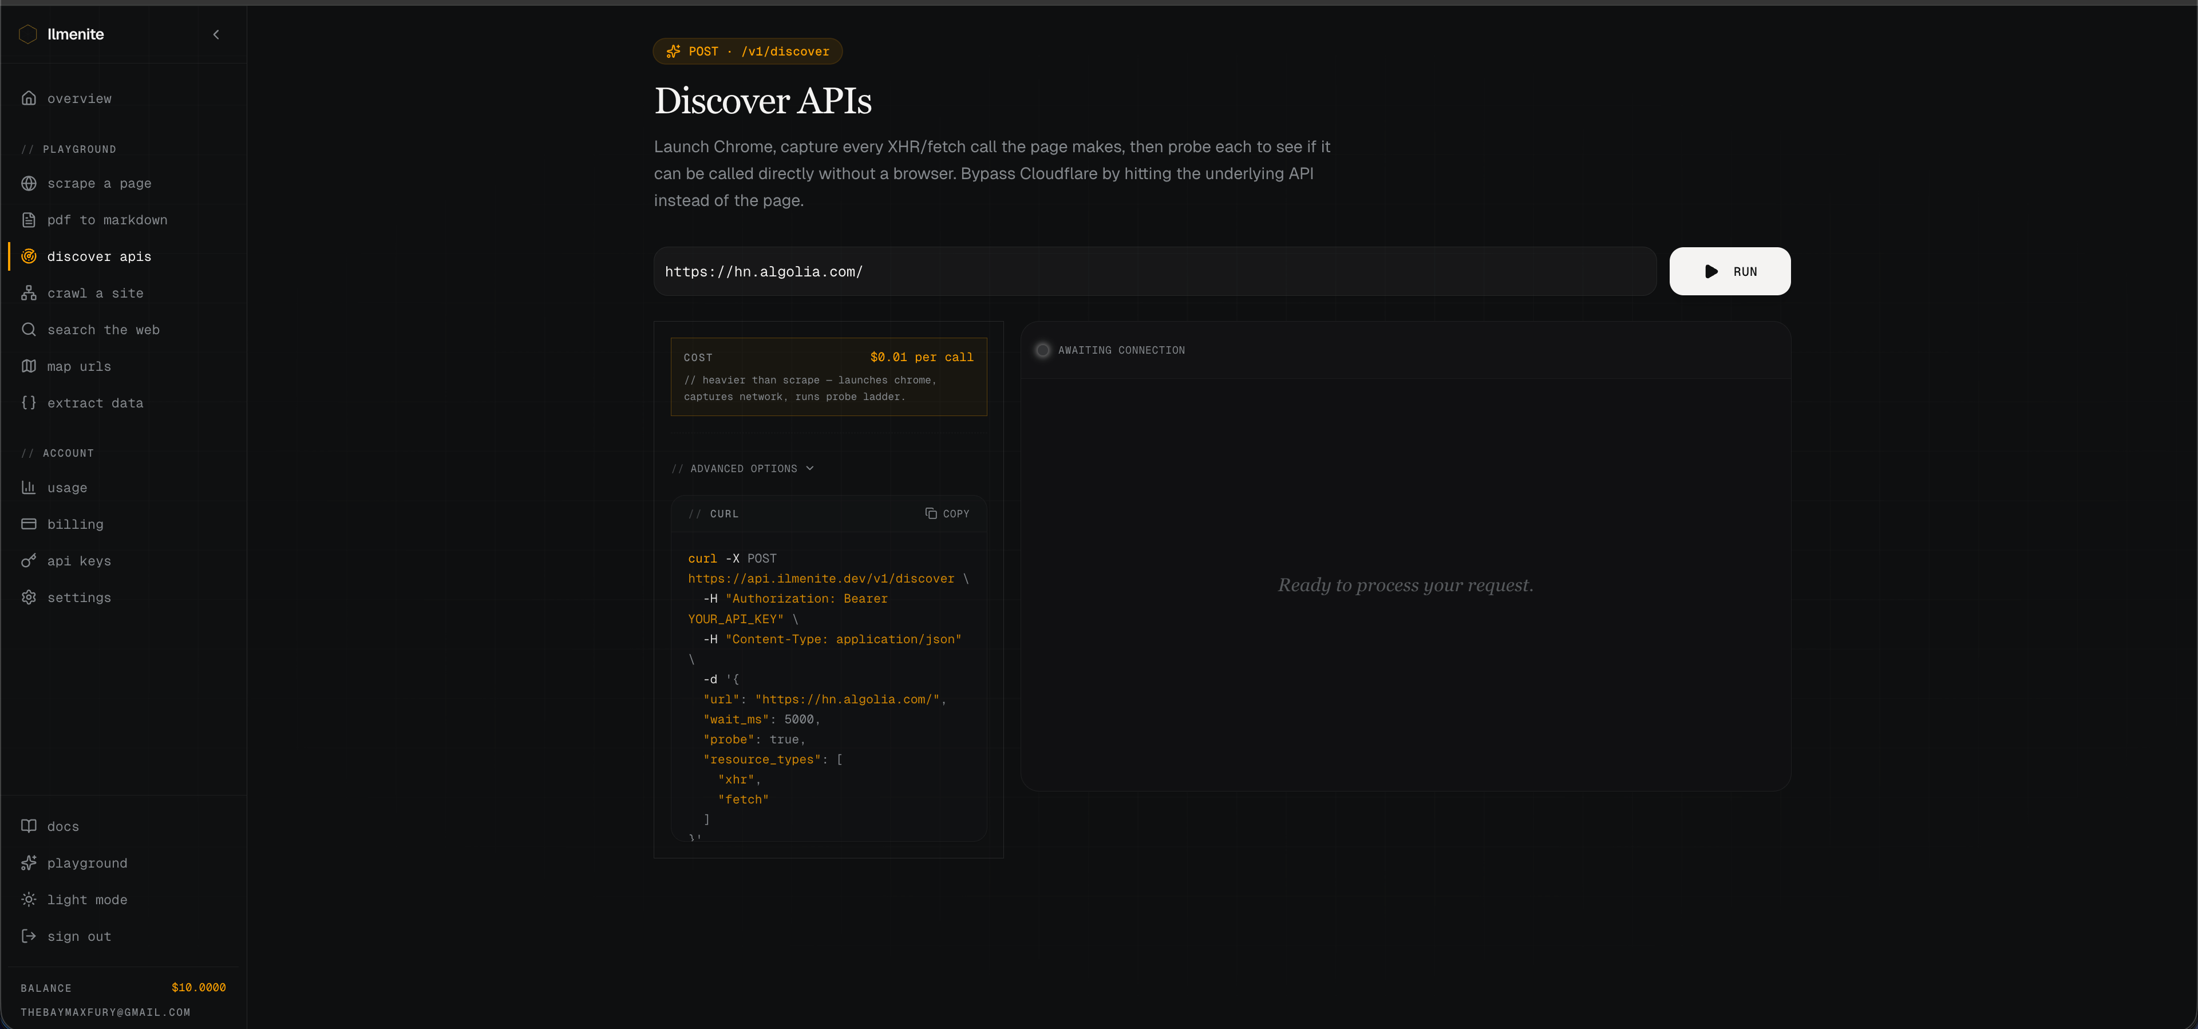The image size is (2198, 1029).
Task: Sign out of the account
Action: [78, 936]
